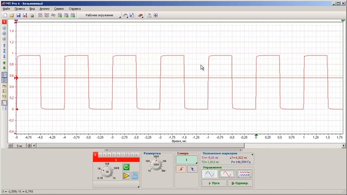The width and height of the screenshot is (347, 195).
Task: Click the second waveform icon with green badge
Action: 66,15
